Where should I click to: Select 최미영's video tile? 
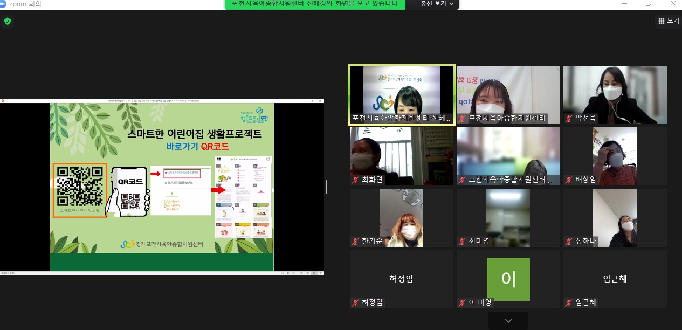(x=508, y=218)
